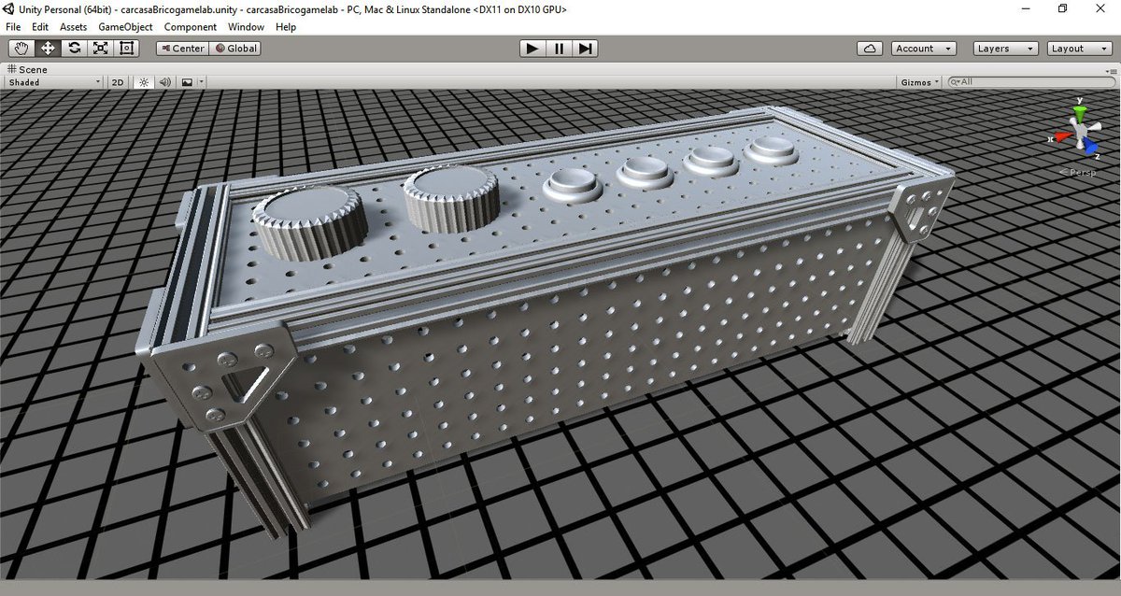This screenshot has height=596, width=1121.
Task: Select the Move tool
Action: (x=47, y=48)
